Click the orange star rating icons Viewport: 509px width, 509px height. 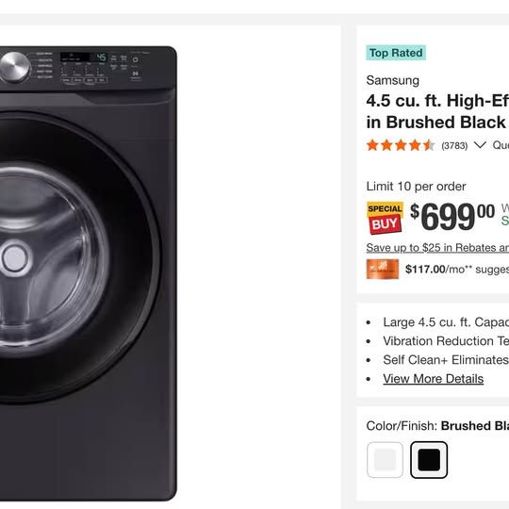click(x=401, y=145)
